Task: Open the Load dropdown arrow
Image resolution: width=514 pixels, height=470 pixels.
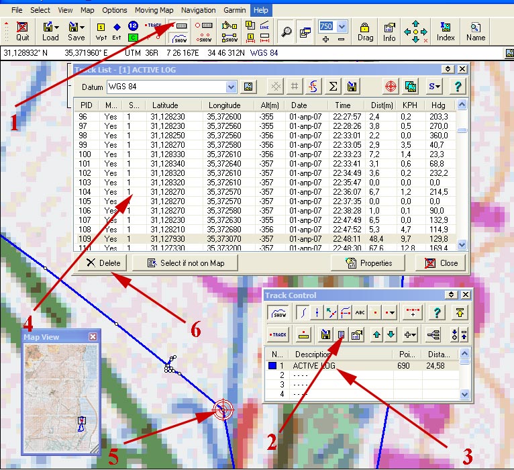Action: click(x=57, y=28)
